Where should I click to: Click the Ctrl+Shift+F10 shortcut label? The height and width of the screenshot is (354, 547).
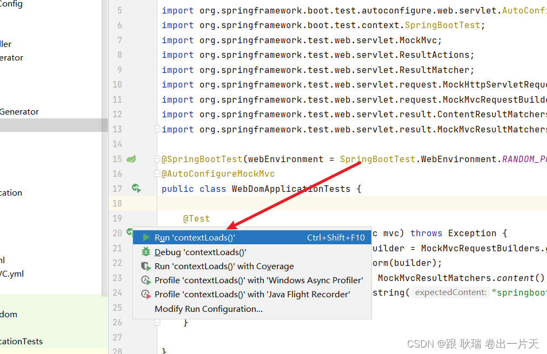point(336,237)
